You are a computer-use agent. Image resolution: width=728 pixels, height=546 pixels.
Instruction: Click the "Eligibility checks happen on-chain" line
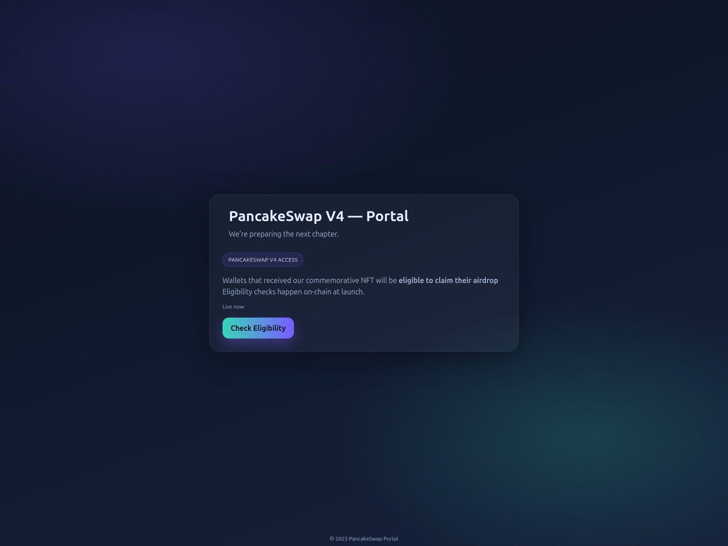click(x=293, y=292)
